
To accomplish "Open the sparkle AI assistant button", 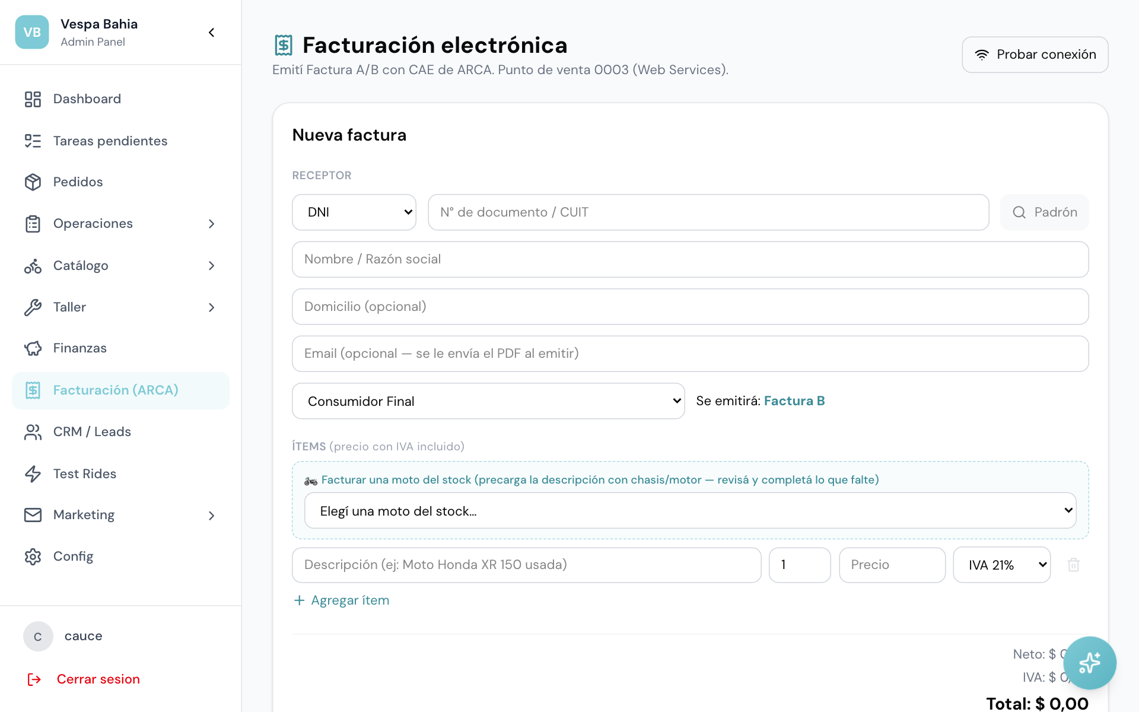I will [1090, 663].
